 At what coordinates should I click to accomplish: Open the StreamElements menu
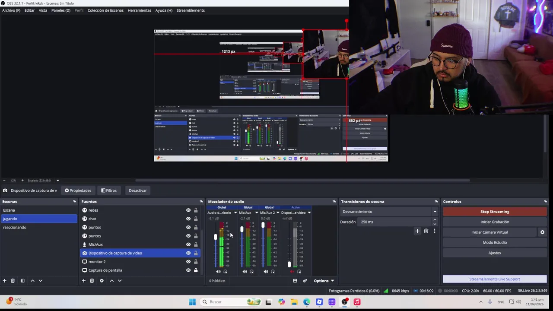click(x=191, y=10)
